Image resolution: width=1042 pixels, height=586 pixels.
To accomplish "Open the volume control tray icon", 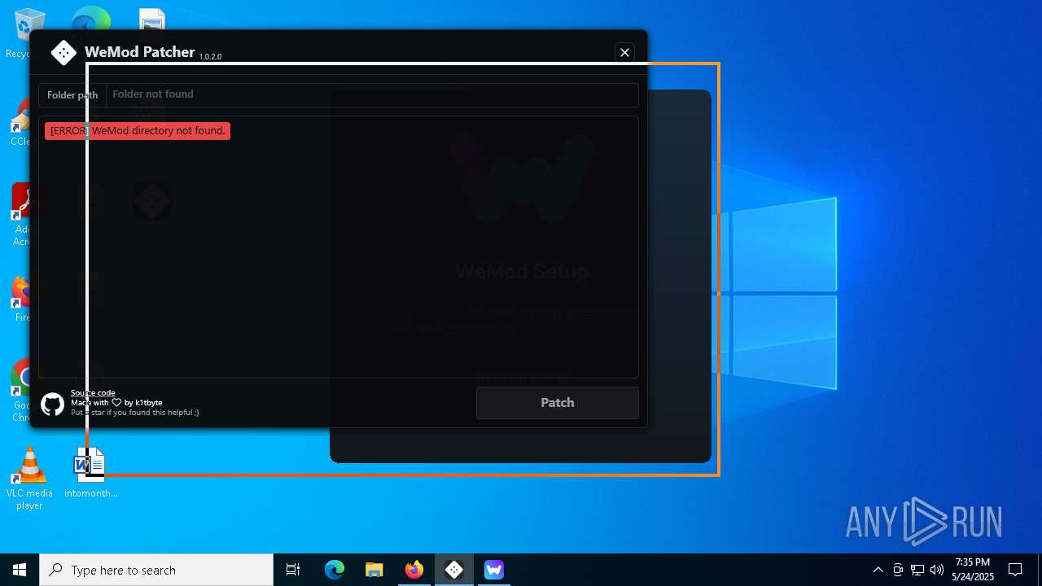I will [937, 570].
